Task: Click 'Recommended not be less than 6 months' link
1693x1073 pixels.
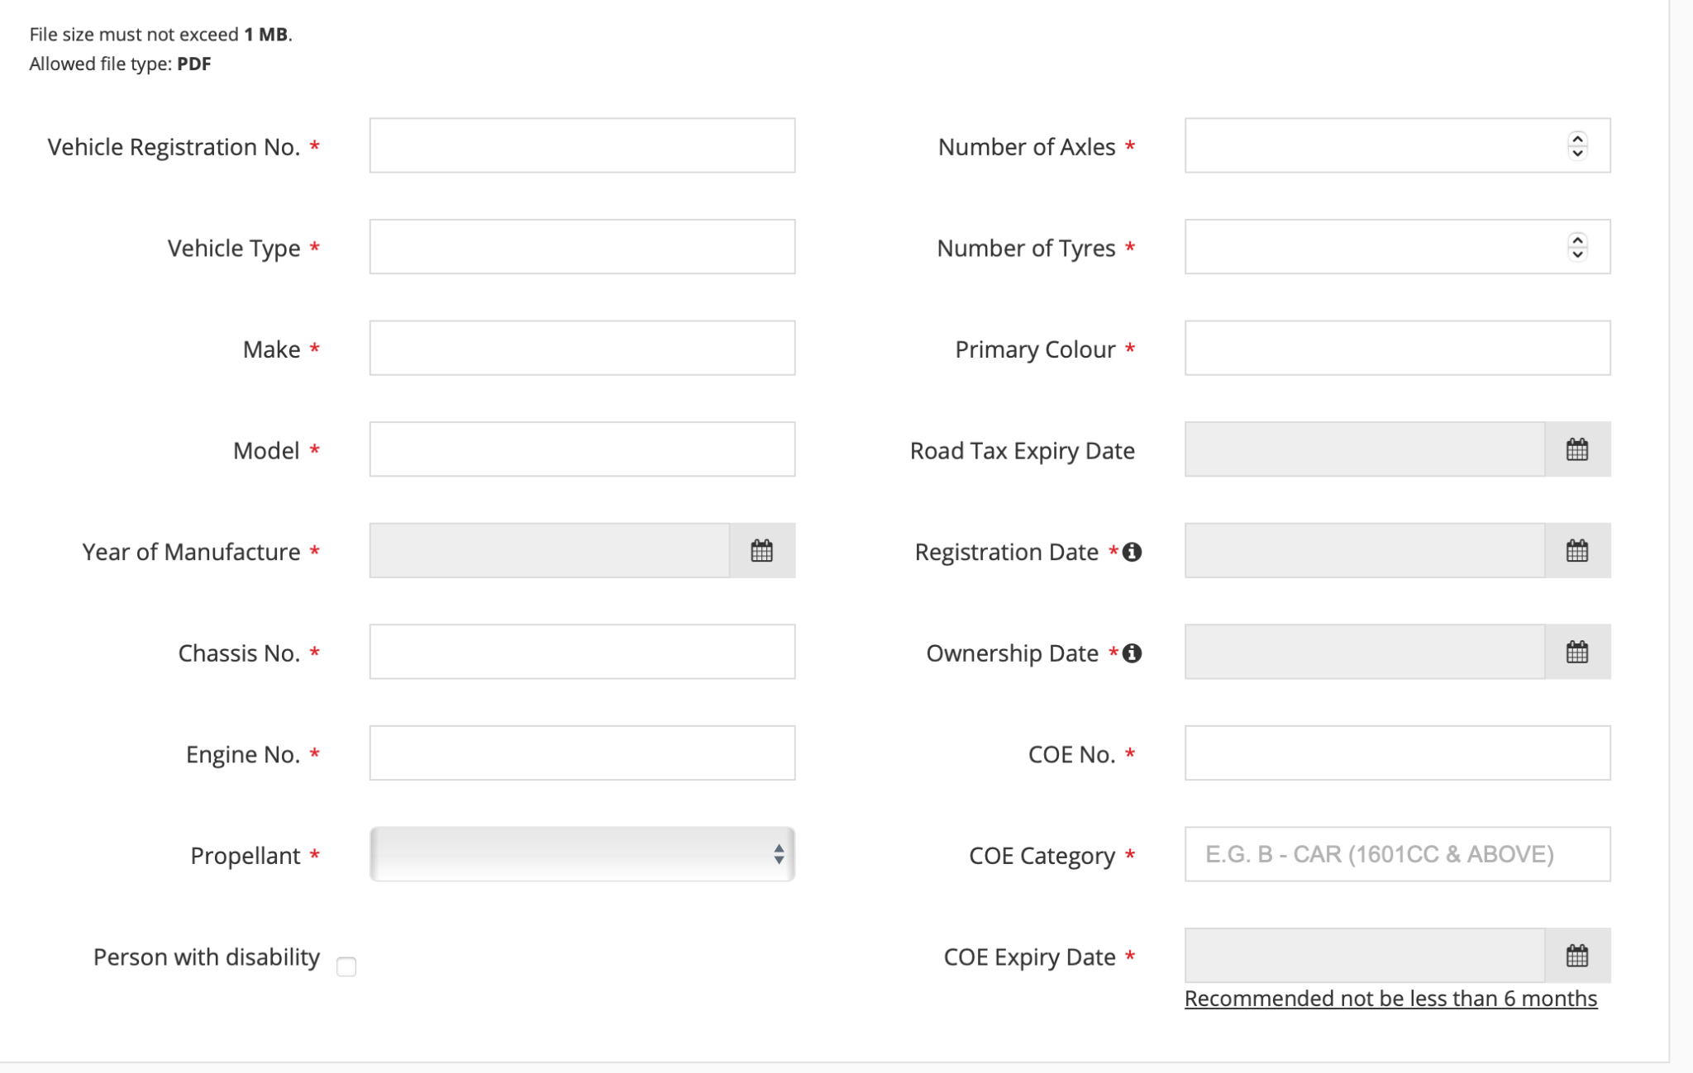Action: click(x=1390, y=999)
